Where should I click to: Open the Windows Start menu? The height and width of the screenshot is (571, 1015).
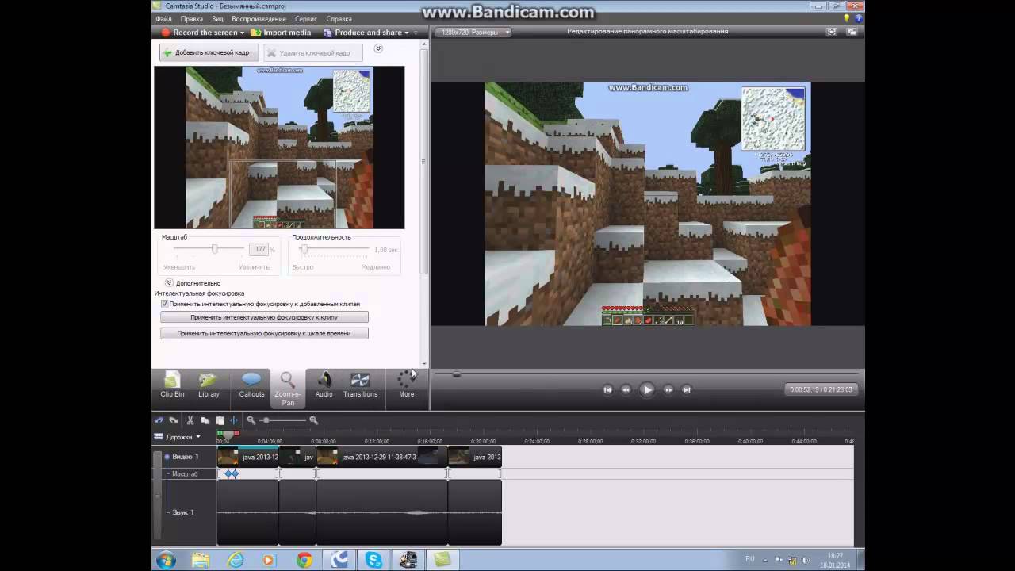(x=166, y=560)
